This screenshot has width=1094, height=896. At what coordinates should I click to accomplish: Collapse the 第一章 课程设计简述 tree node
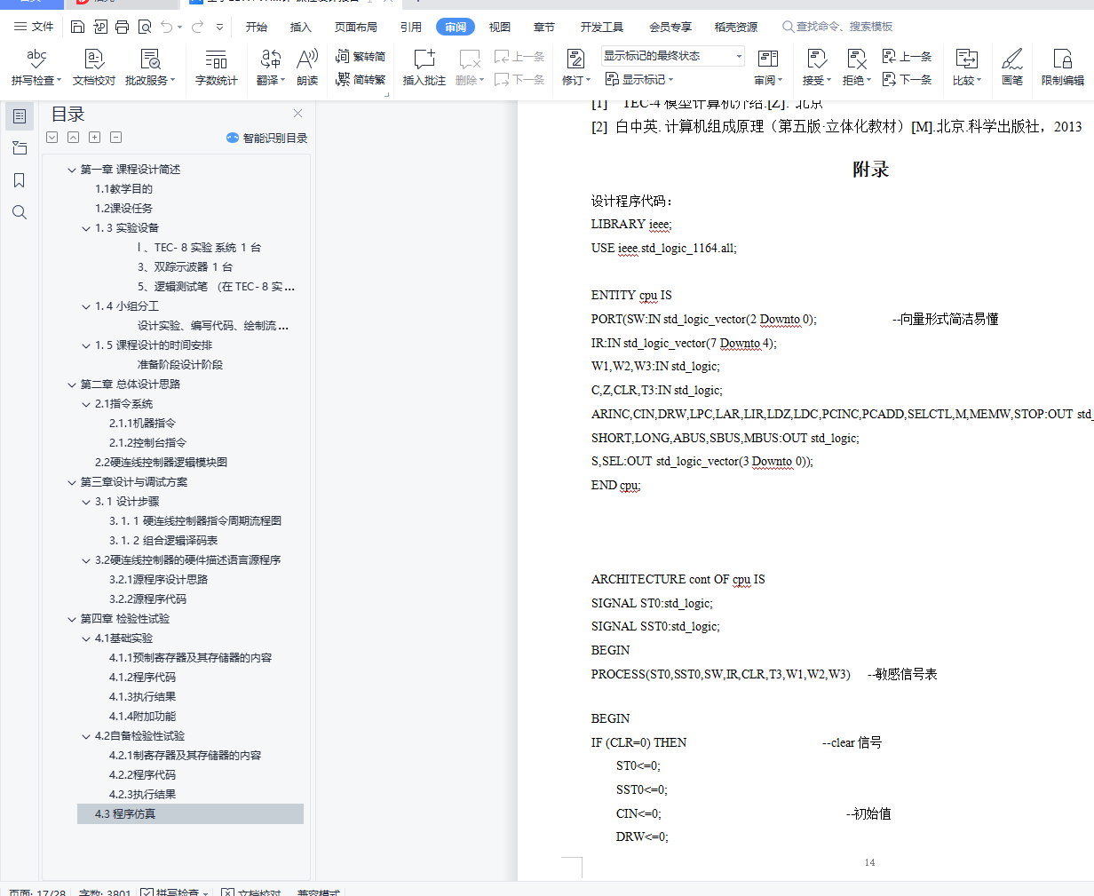point(72,170)
